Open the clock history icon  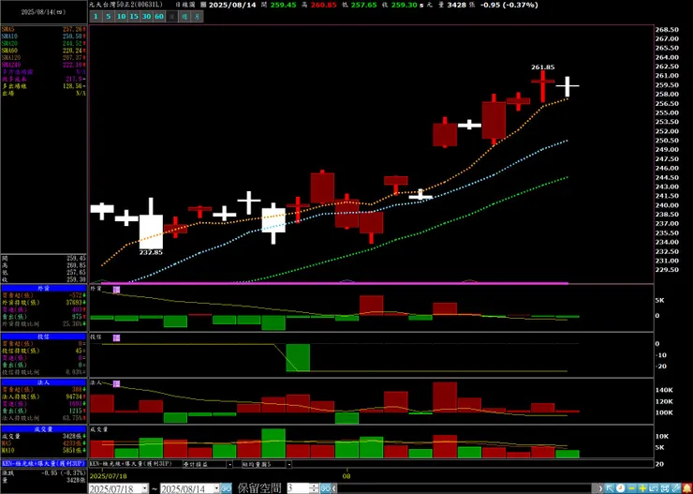point(621,488)
